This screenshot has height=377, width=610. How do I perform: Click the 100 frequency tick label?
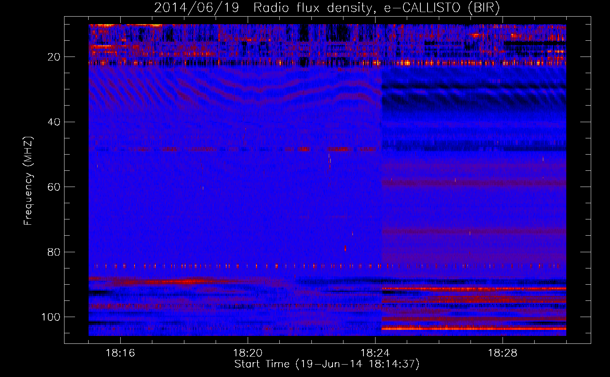click(51, 317)
